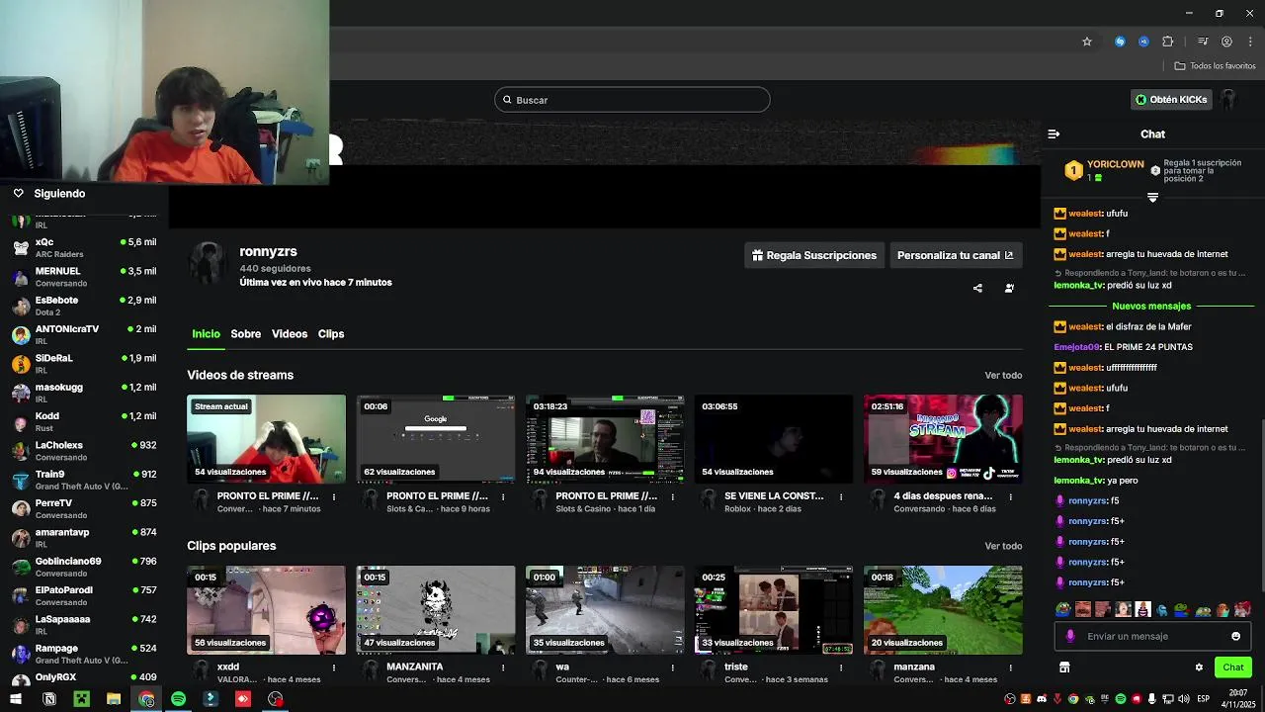Play the manzana Minecraft clip thumbnail
Screen dimensions: 1265x712
point(943,610)
